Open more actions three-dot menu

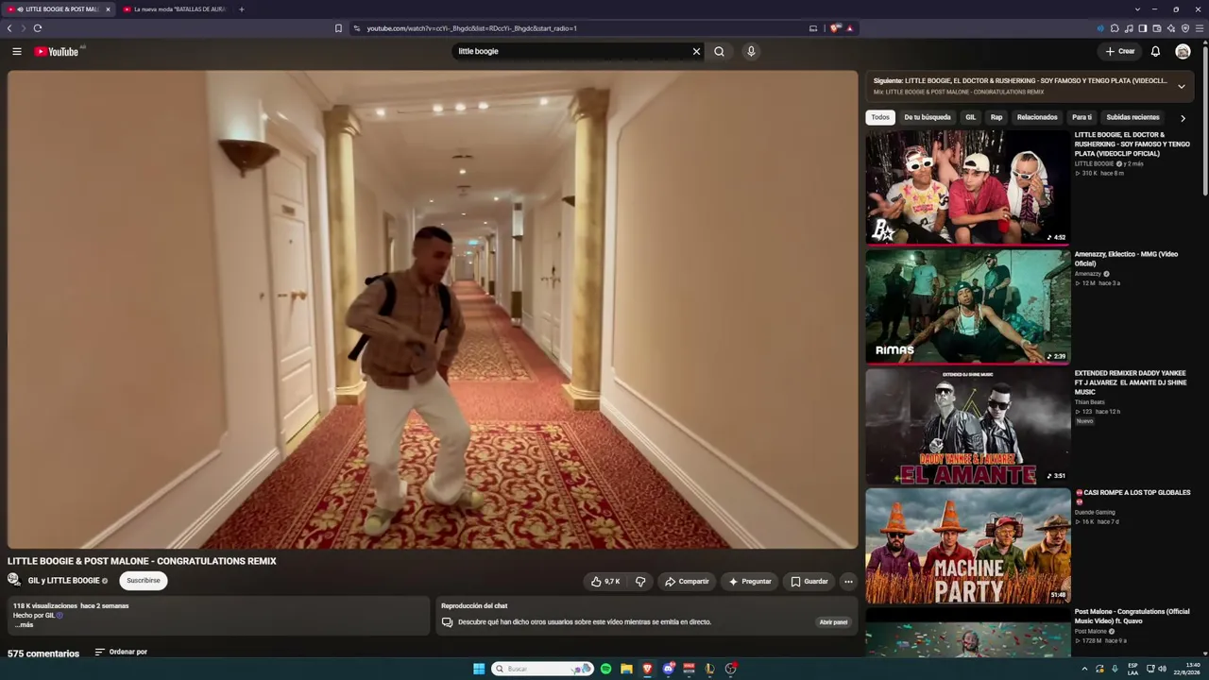click(x=848, y=581)
